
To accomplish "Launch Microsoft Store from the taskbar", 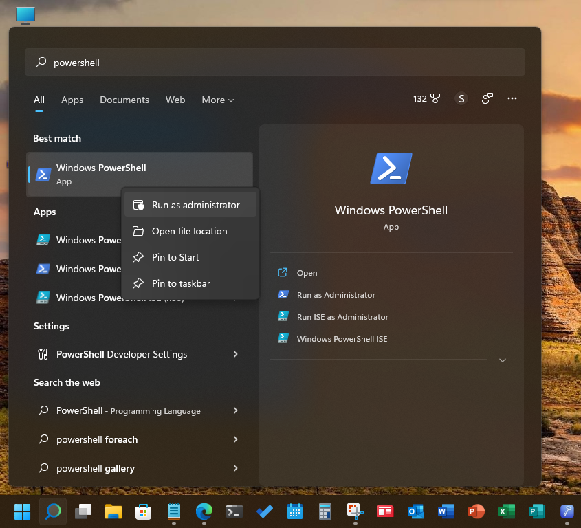I will (144, 511).
